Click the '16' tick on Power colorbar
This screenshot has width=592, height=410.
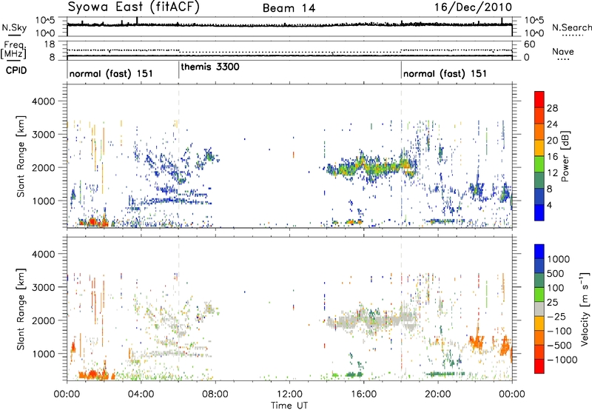[x=552, y=157]
